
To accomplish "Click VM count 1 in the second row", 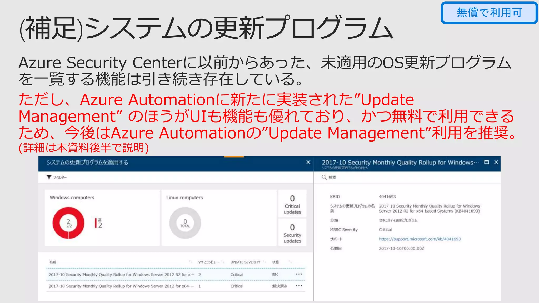I will coord(199,286).
